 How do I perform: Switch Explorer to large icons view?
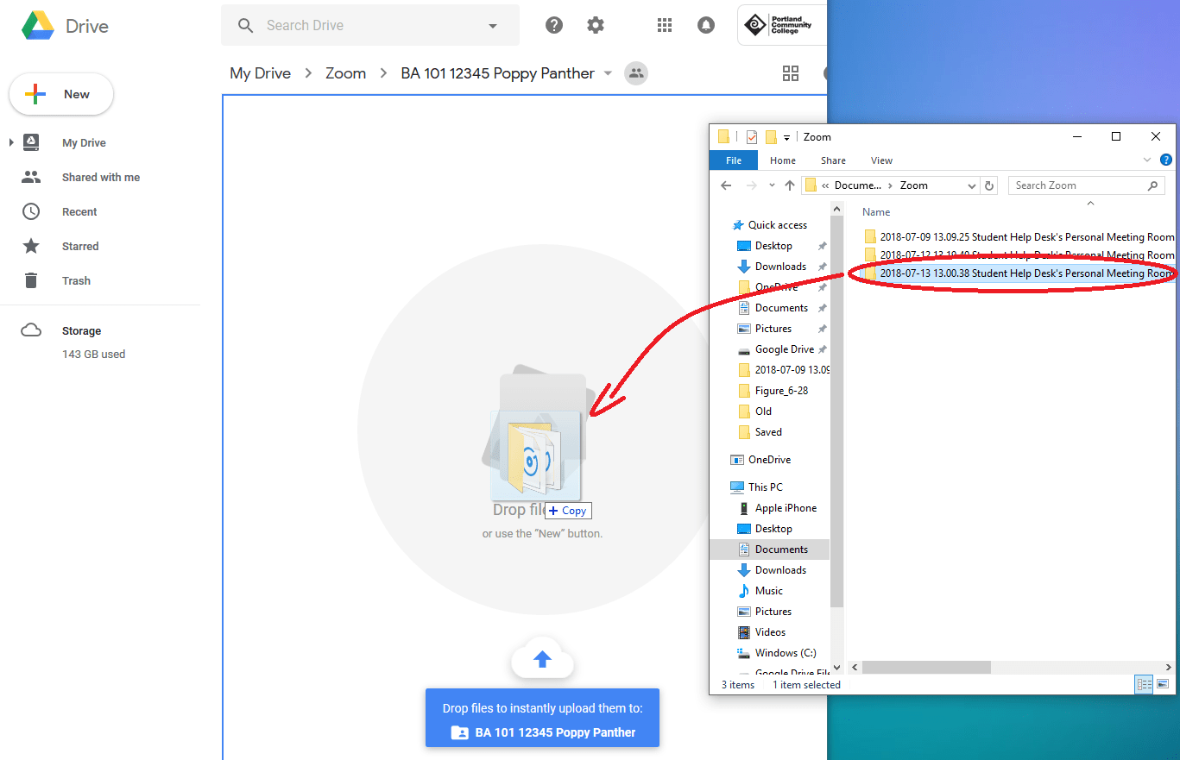[1163, 684]
